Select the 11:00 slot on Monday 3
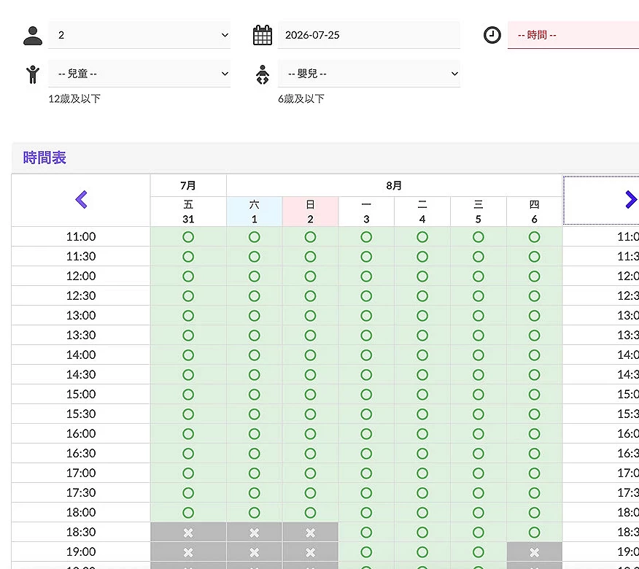This screenshot has height=569, width=639. point(366,237)
